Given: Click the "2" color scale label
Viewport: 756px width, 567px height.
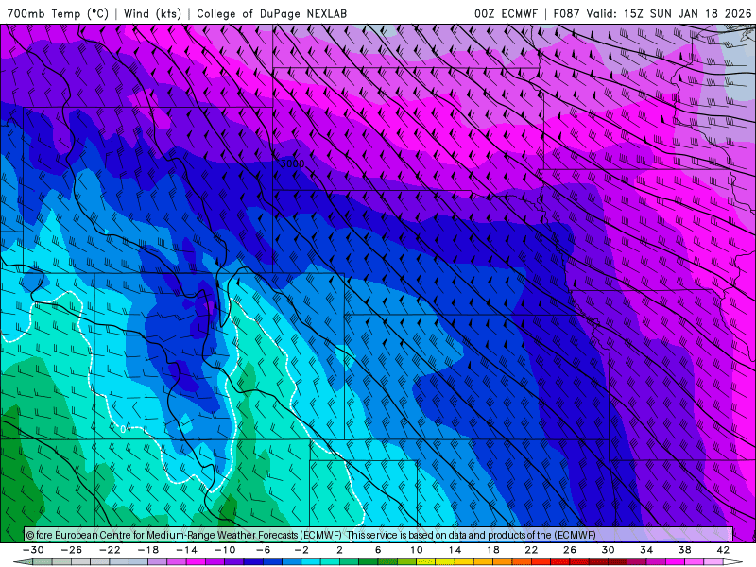Looking at the screenshot, I should pos(339,550).
